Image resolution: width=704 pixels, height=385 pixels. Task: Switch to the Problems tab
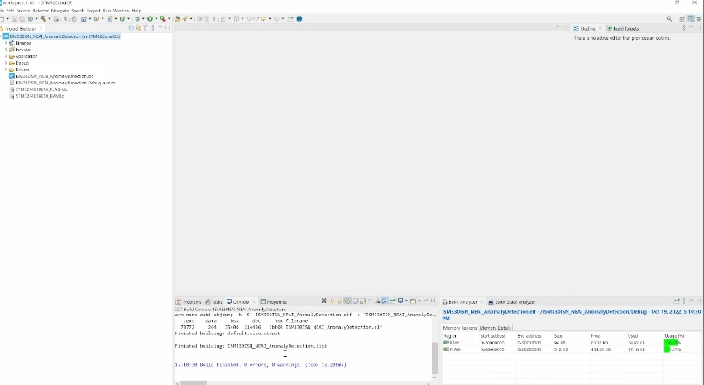click(x=189, y=302)
